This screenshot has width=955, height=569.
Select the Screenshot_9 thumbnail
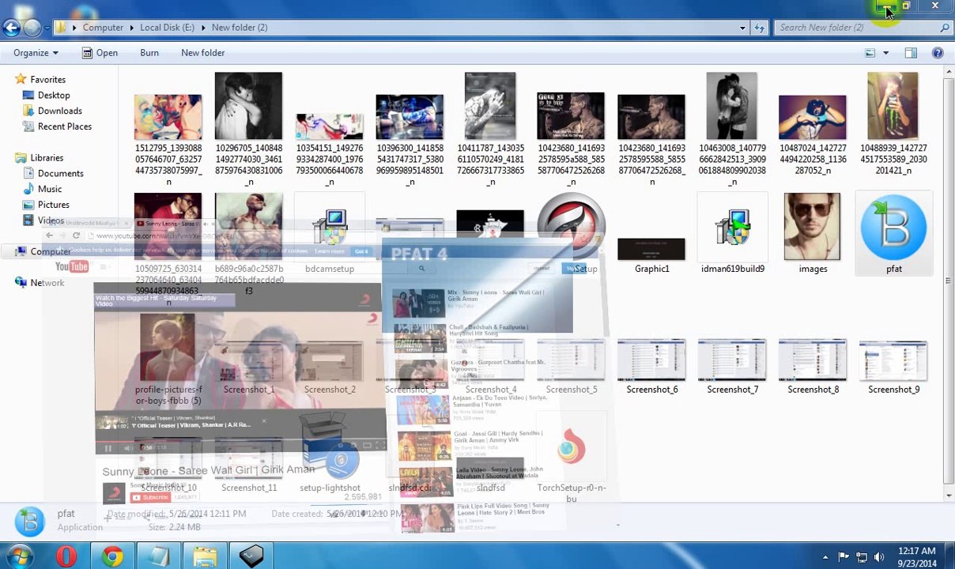(x=893, y=367)
